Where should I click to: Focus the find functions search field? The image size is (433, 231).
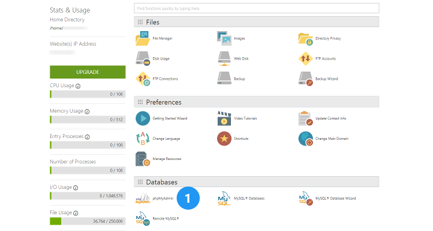(256, 8)
